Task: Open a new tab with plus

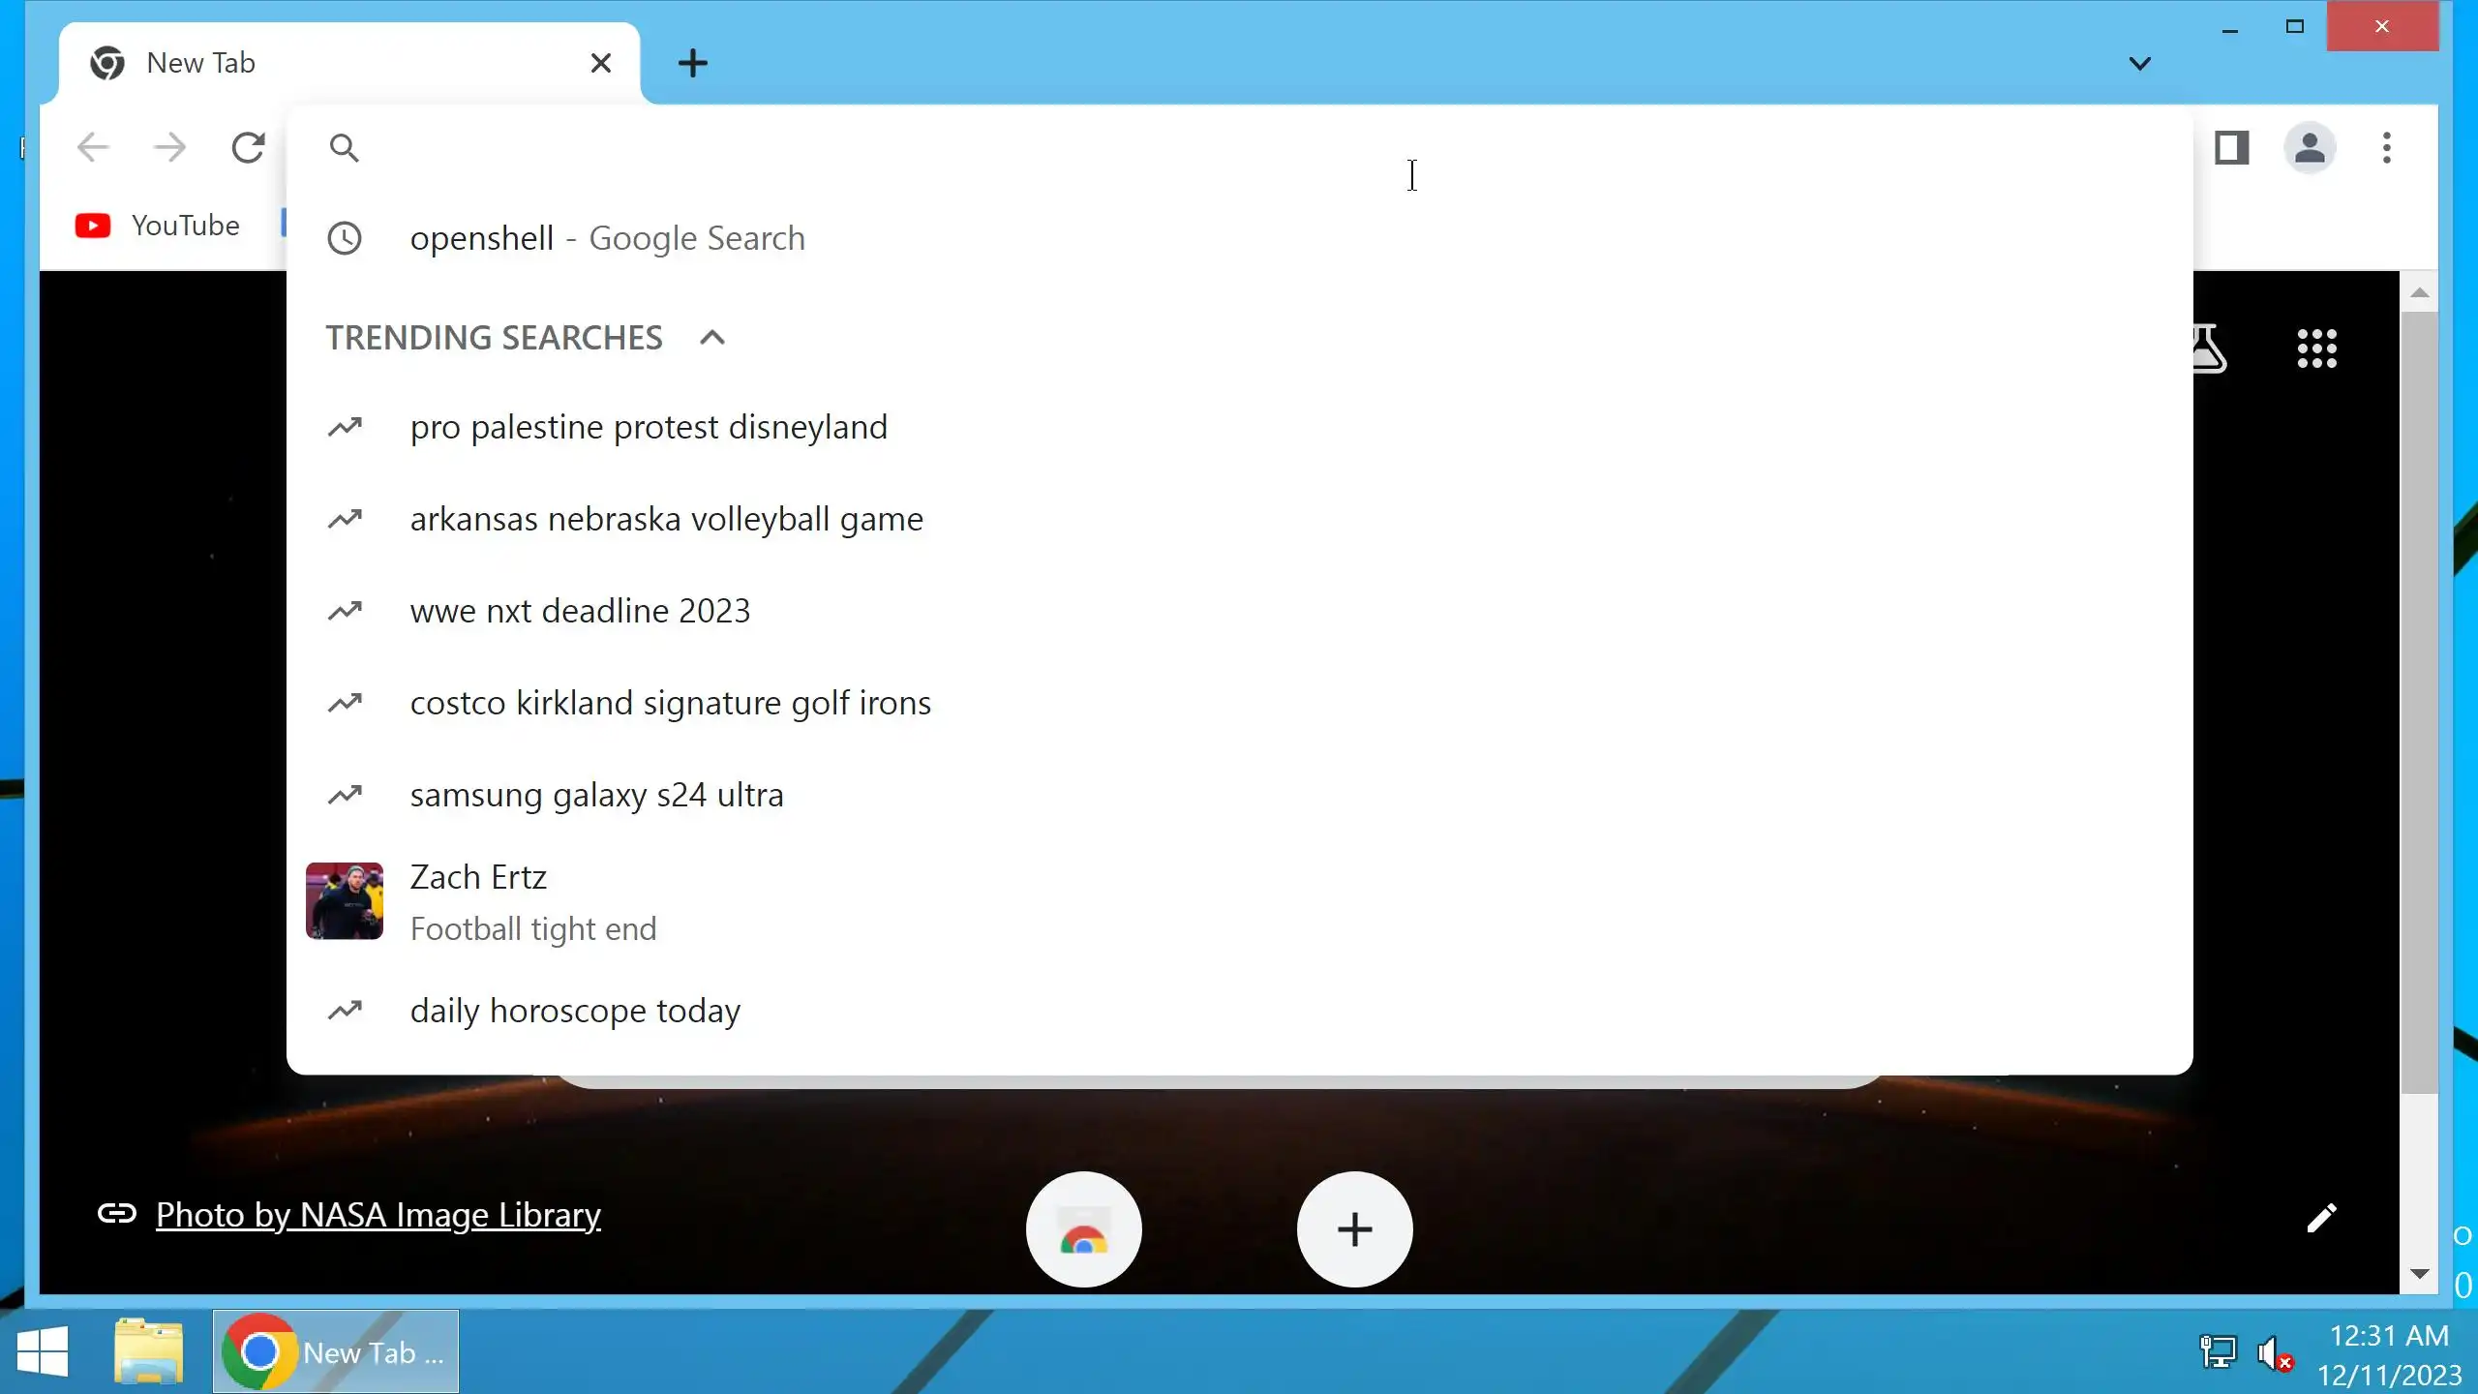Action: (x=693, y=64)
